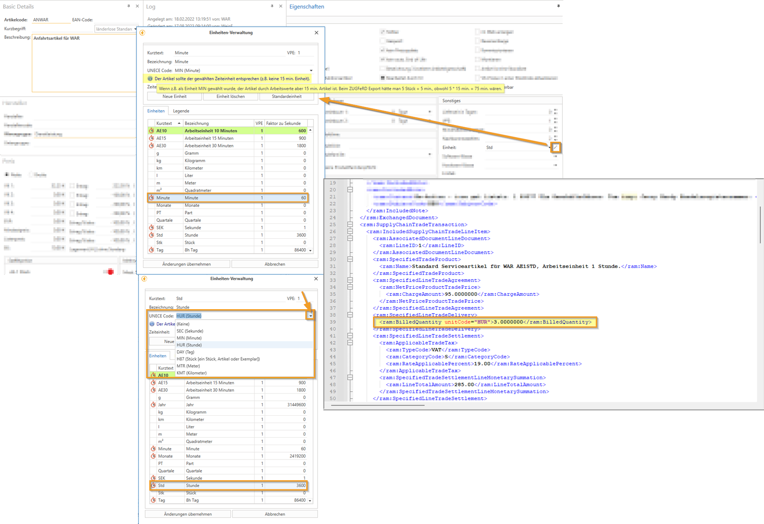Collapse the XML fold at line 25
The width and height of the screenshot is (764, 524).
click(x=350, y=224)
